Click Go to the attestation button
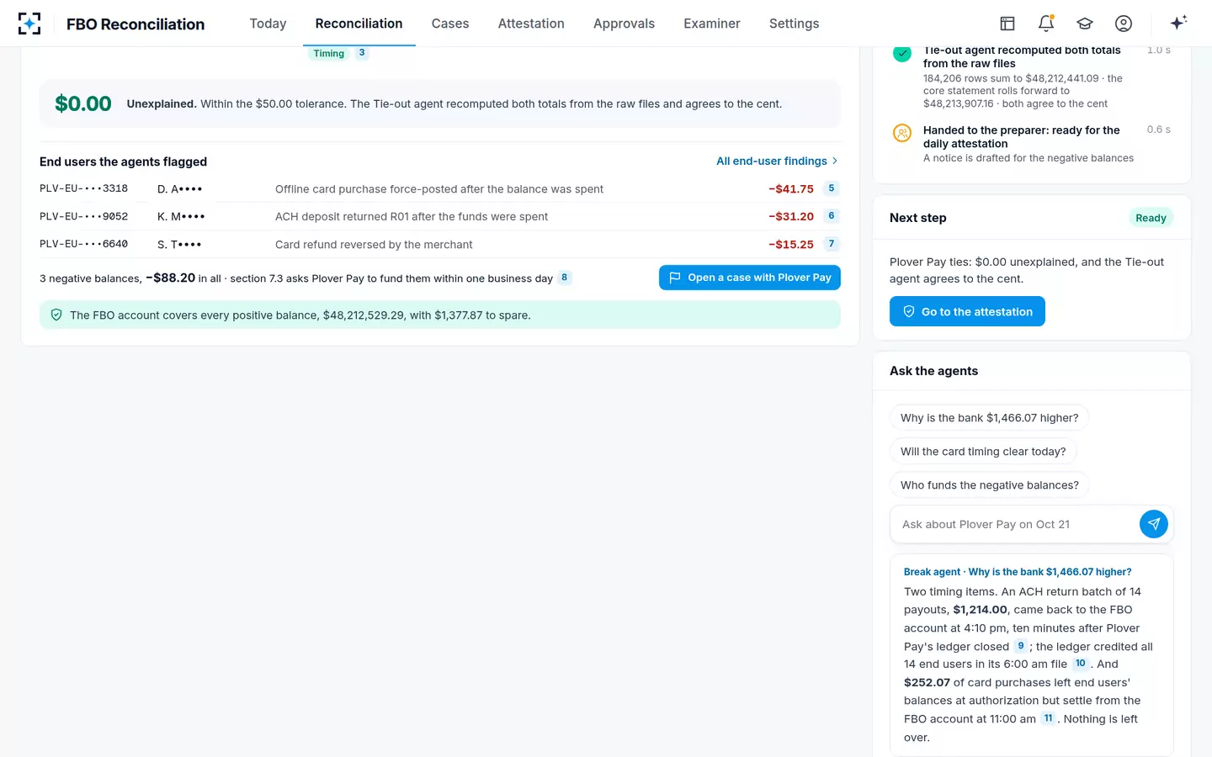 [x=967, y=311]
